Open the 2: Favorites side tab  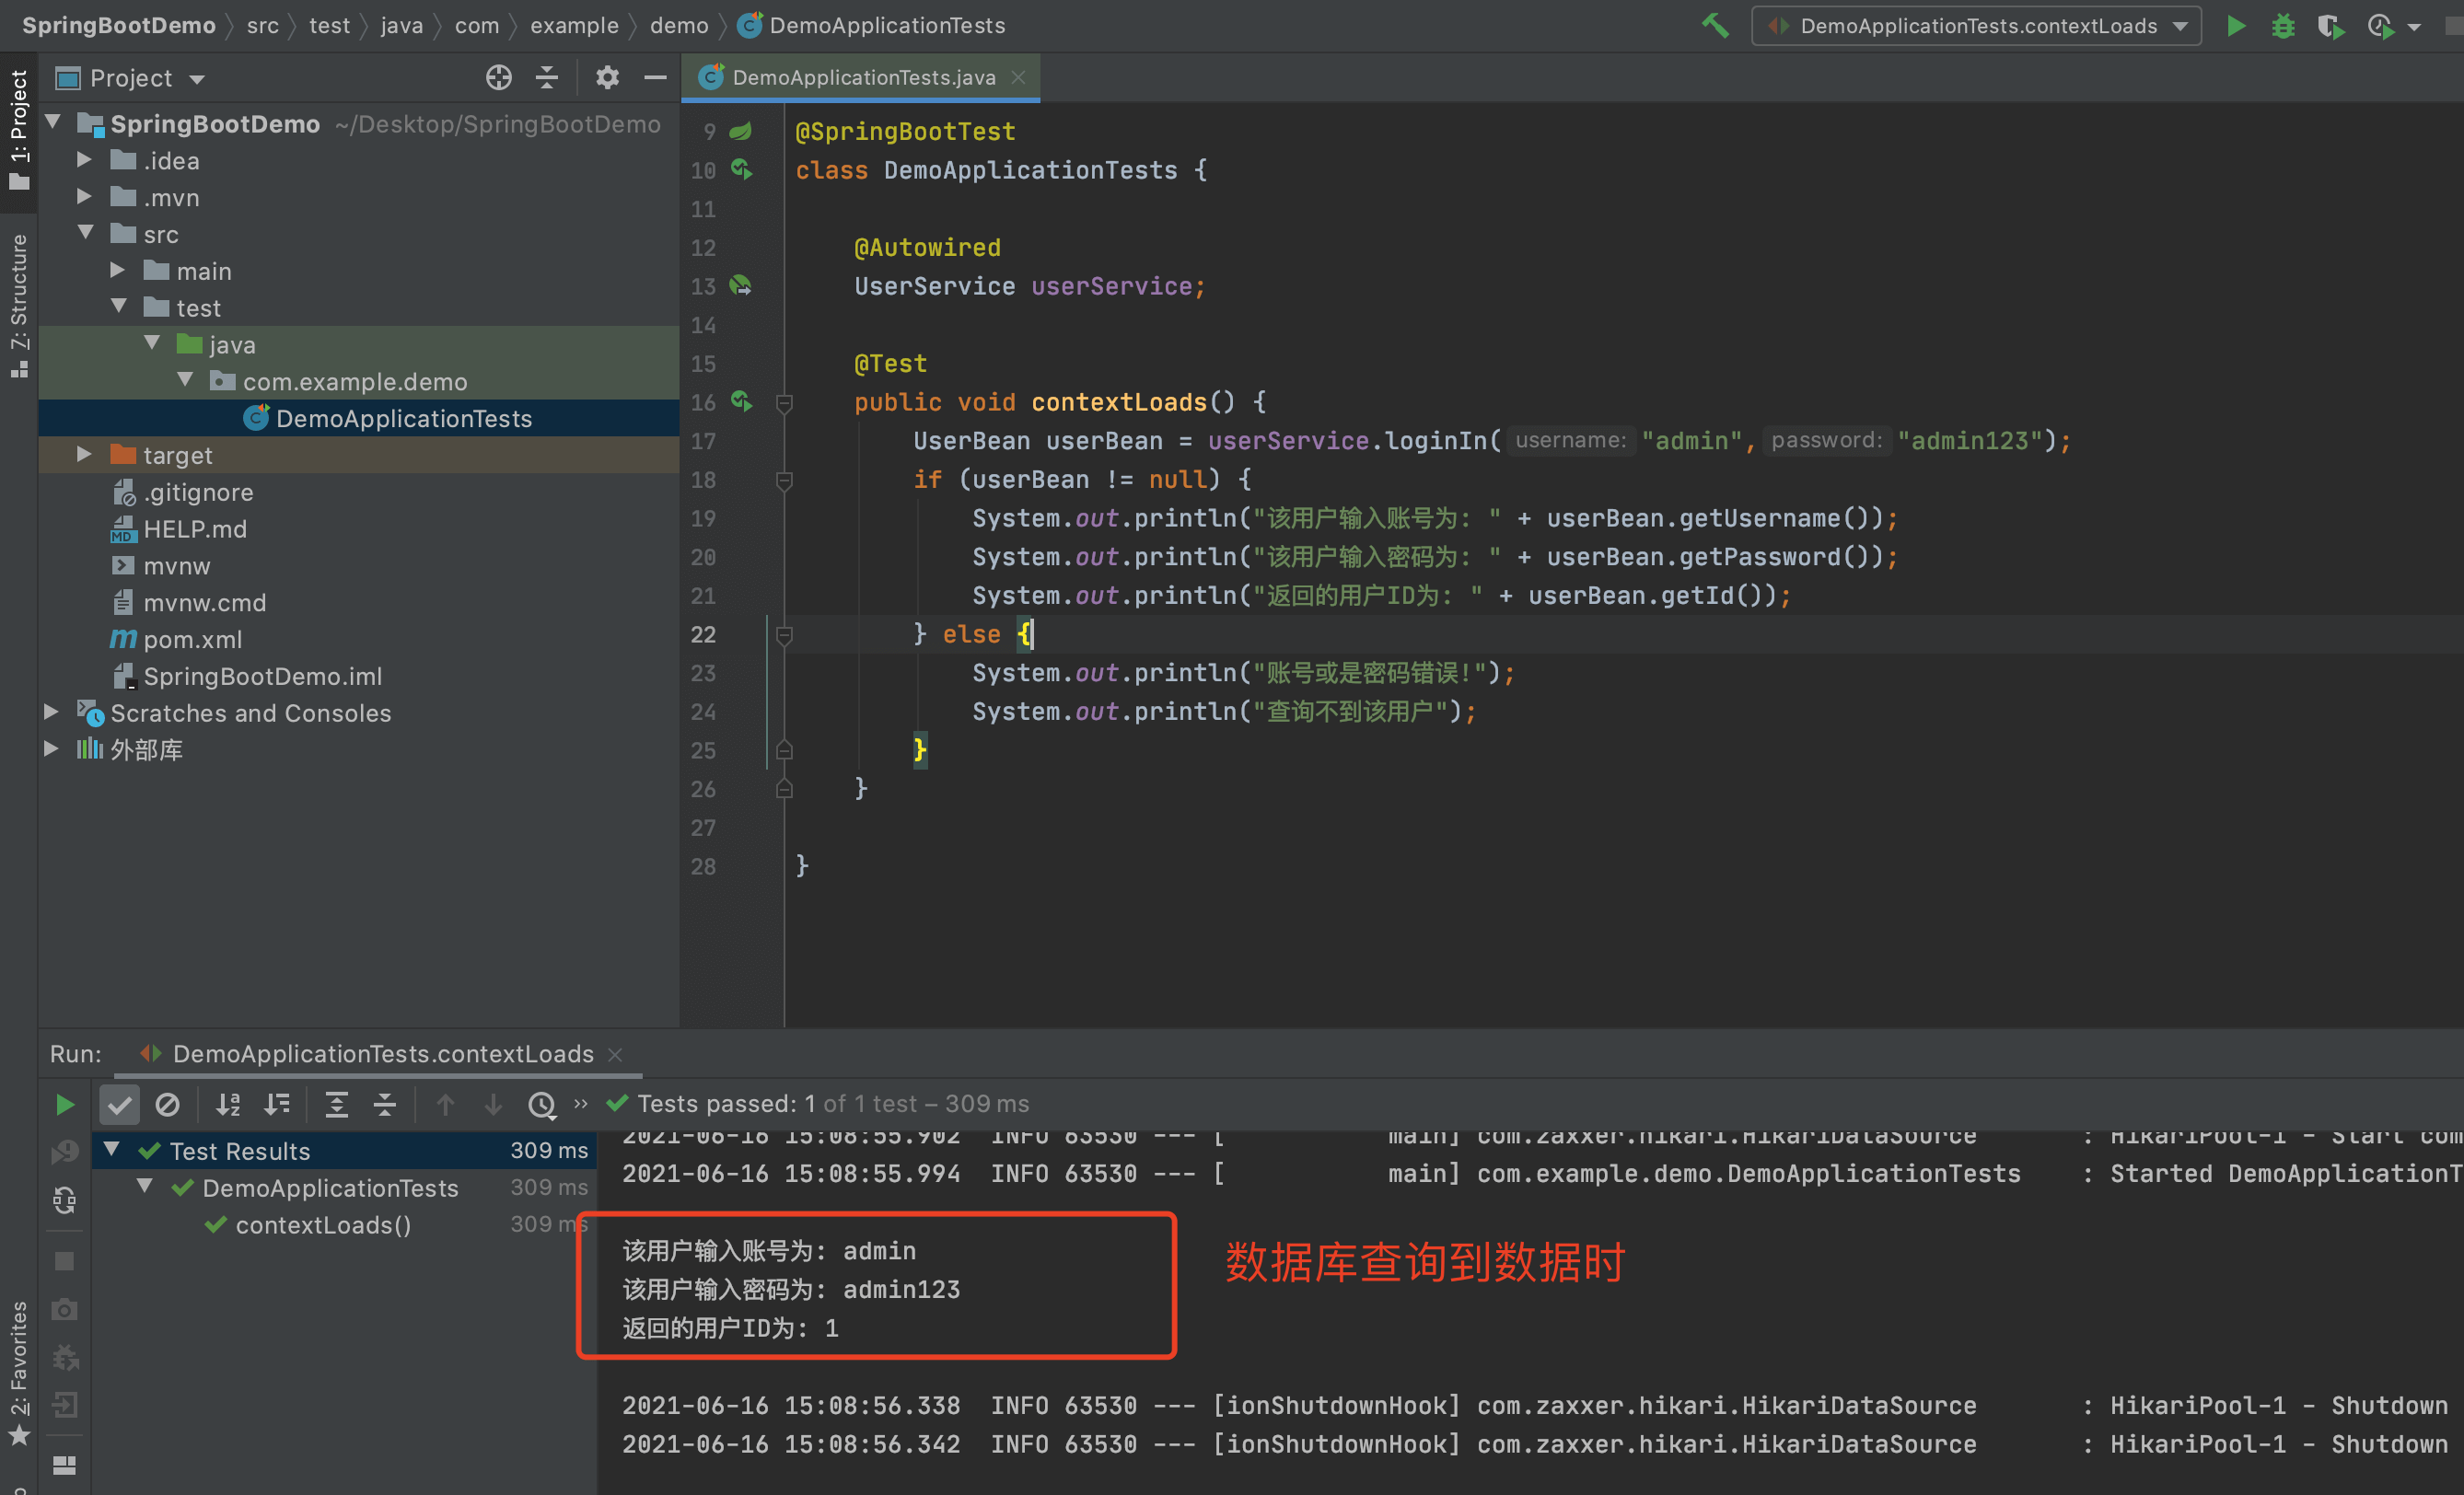click(x=19, y=1372)
